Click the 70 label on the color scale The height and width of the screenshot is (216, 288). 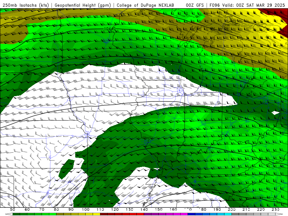coord(42,210)
